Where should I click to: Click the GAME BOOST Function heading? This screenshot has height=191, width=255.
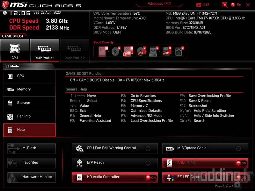(x=84, y=74)
